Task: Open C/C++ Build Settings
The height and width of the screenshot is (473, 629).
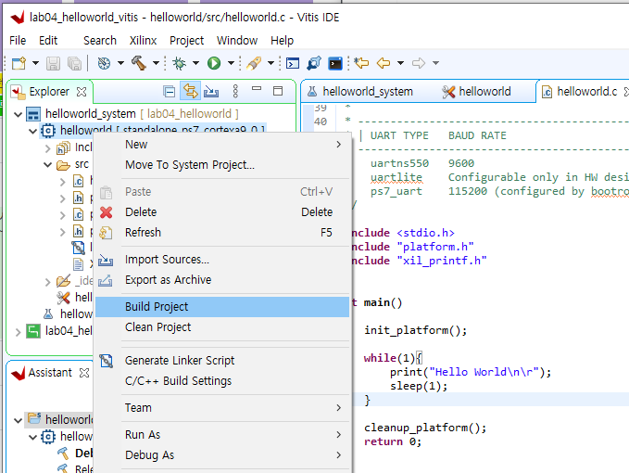Action: pyautogui.click(x=222, y=381)
